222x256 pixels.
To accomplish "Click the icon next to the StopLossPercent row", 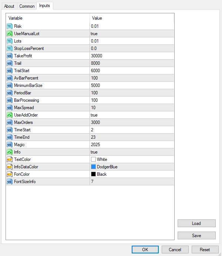I will [x=10, y=48].
